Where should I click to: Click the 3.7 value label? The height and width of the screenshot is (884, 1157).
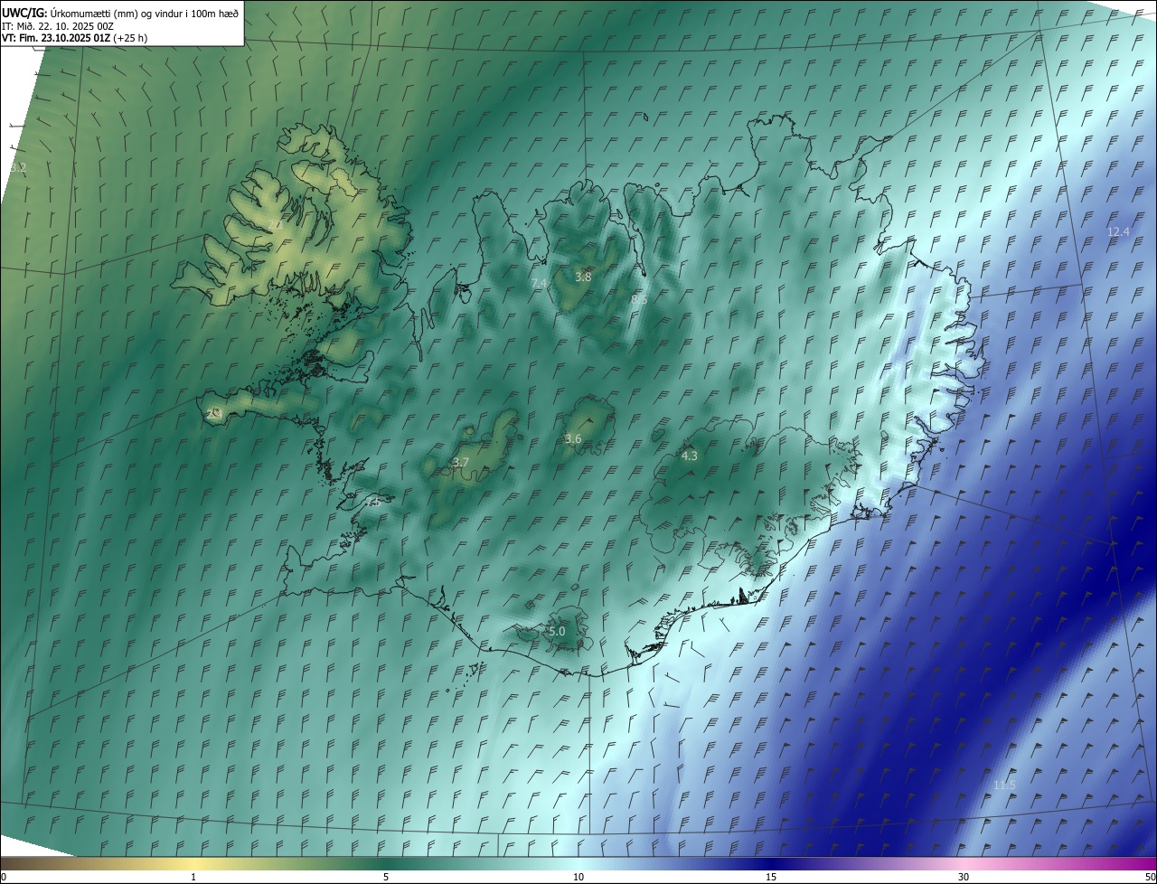coord(460,462)
